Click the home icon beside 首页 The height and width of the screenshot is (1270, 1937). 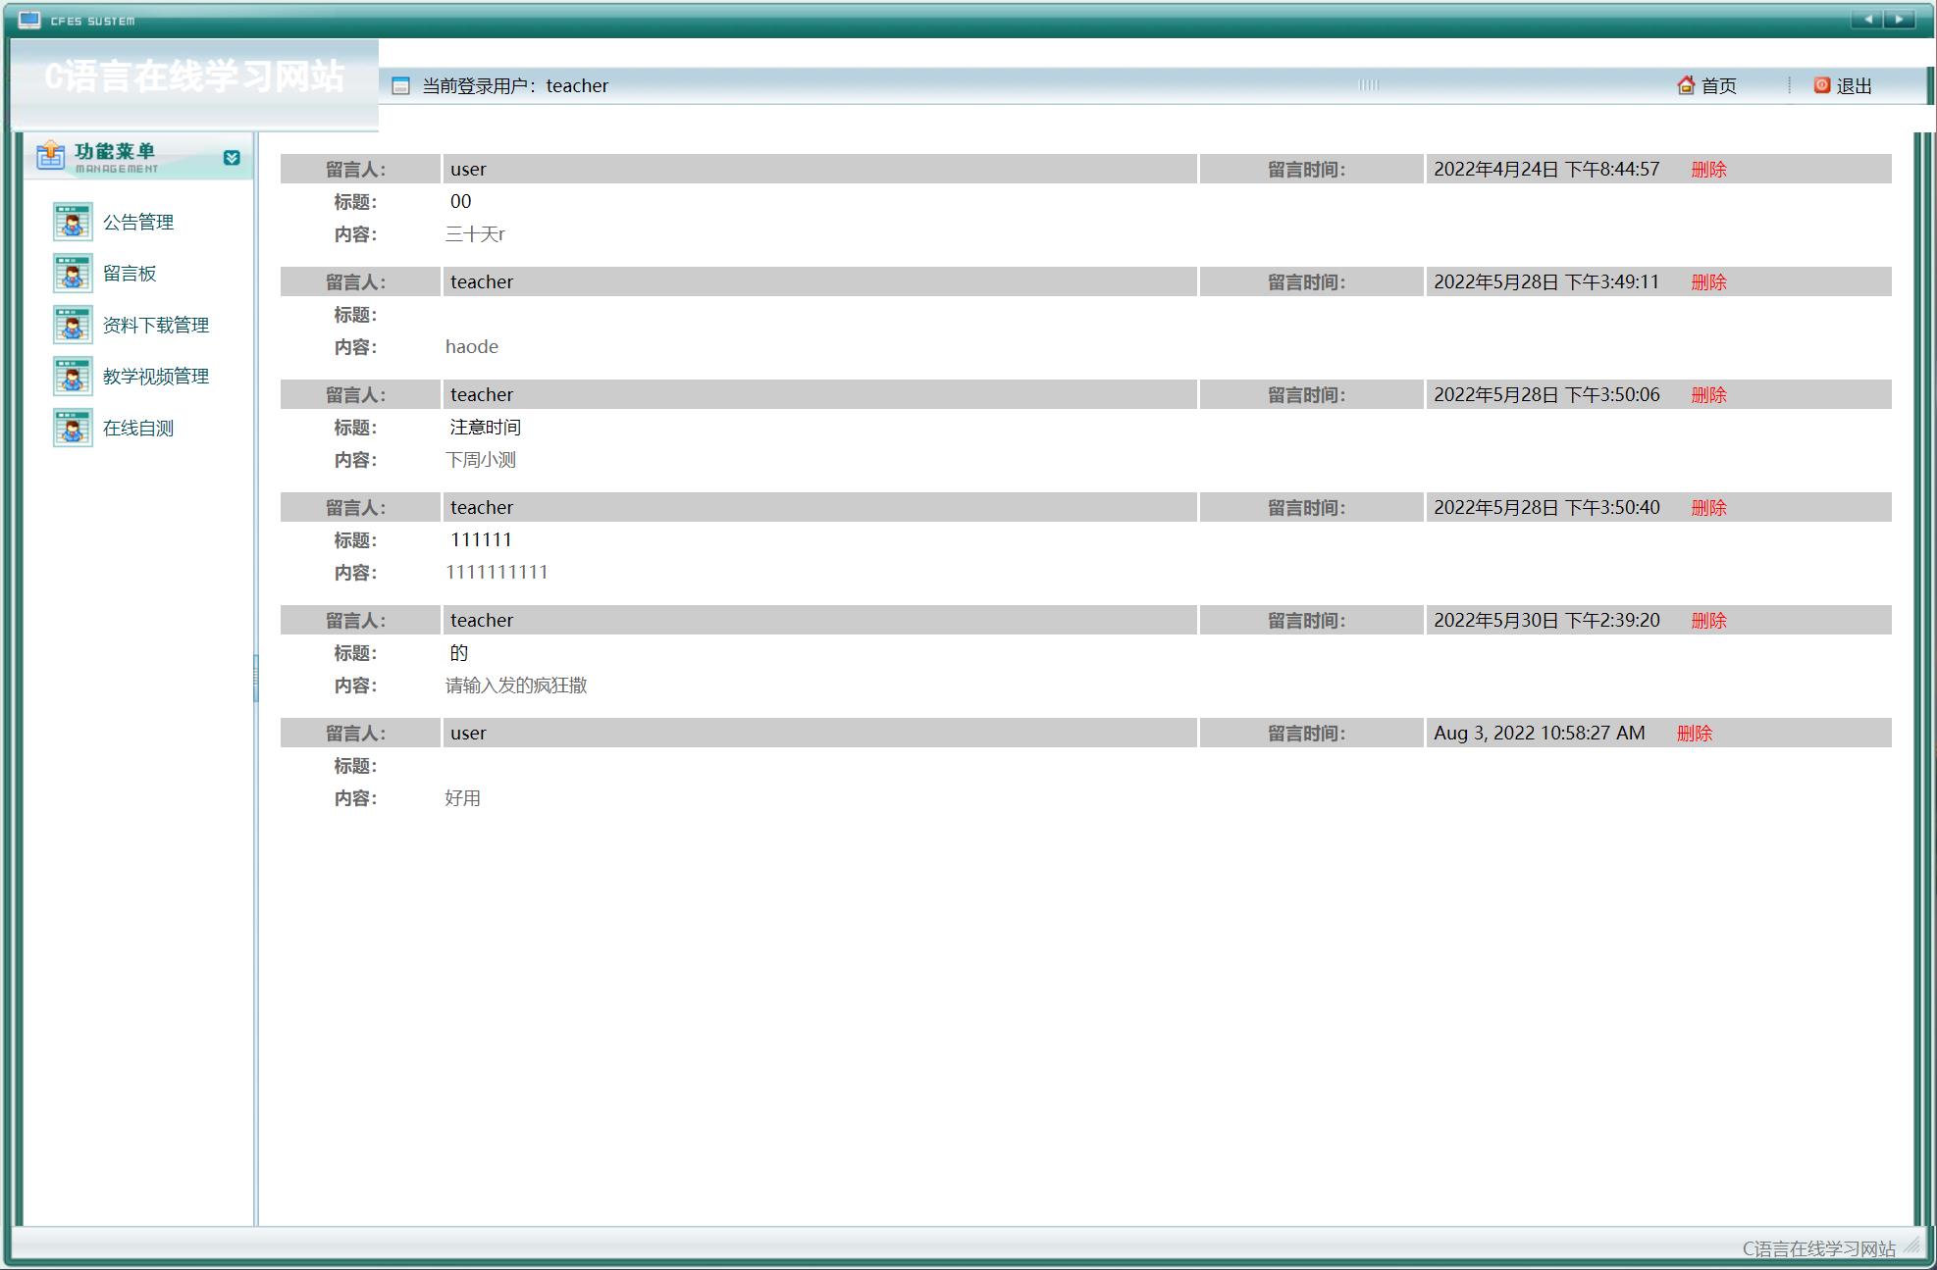pos(1686,85)
